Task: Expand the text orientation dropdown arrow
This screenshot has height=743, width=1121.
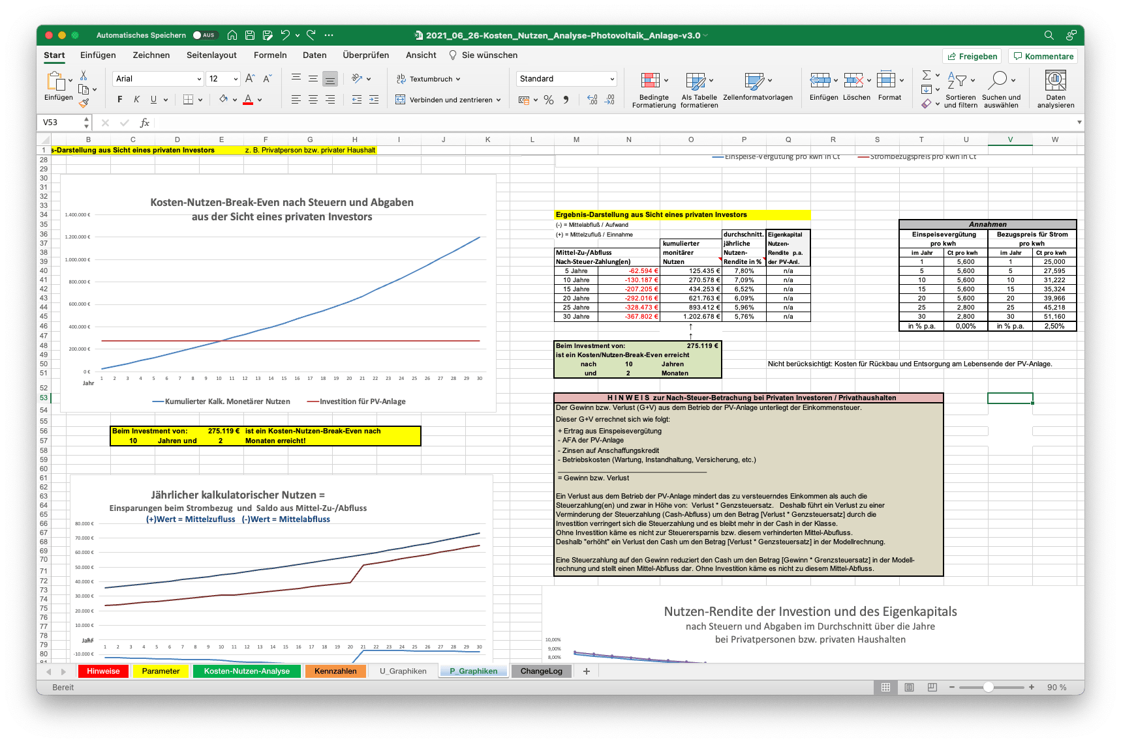Action: 369,79
